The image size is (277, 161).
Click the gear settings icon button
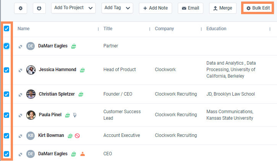tap(20, 8)
